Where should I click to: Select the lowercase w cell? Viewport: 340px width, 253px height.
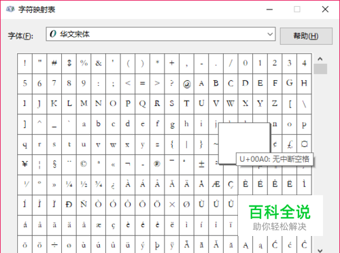pos(113,144)
